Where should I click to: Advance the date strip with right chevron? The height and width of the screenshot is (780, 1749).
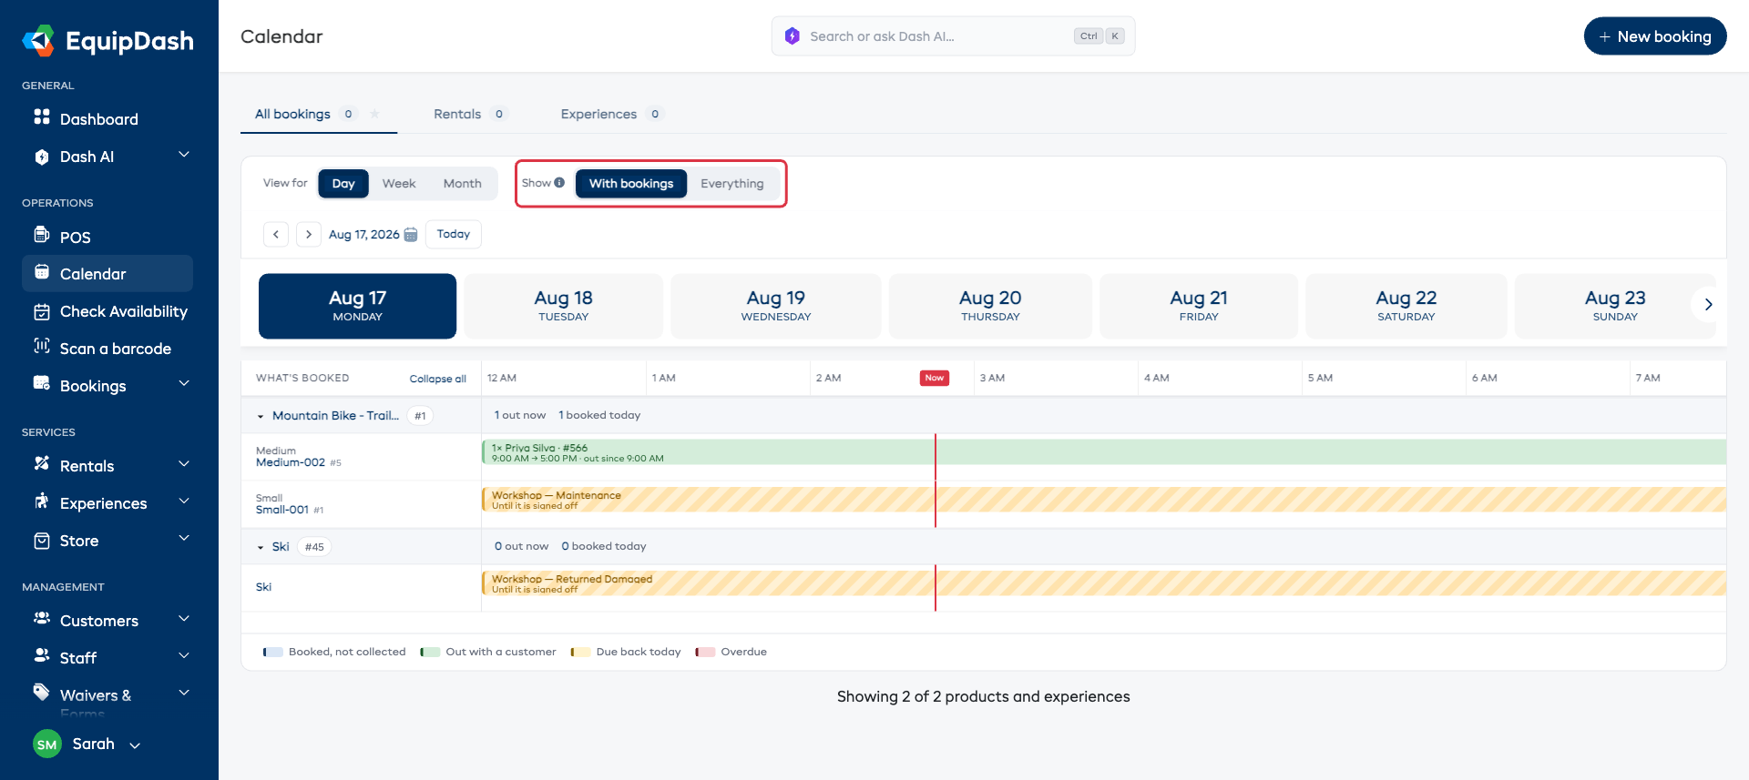[1708, 305]
